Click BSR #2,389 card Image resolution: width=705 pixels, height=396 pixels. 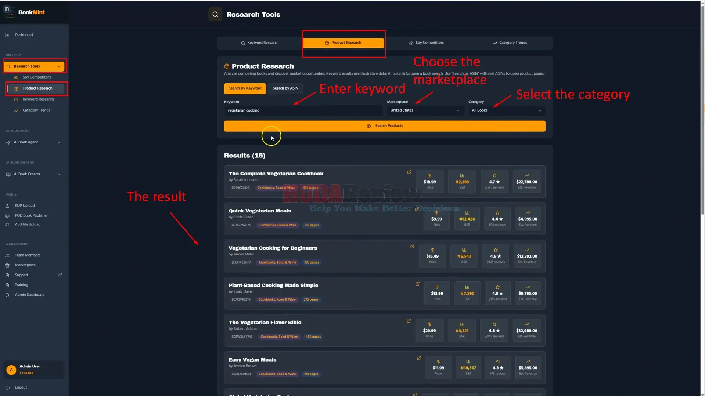[x=462, y=181]
